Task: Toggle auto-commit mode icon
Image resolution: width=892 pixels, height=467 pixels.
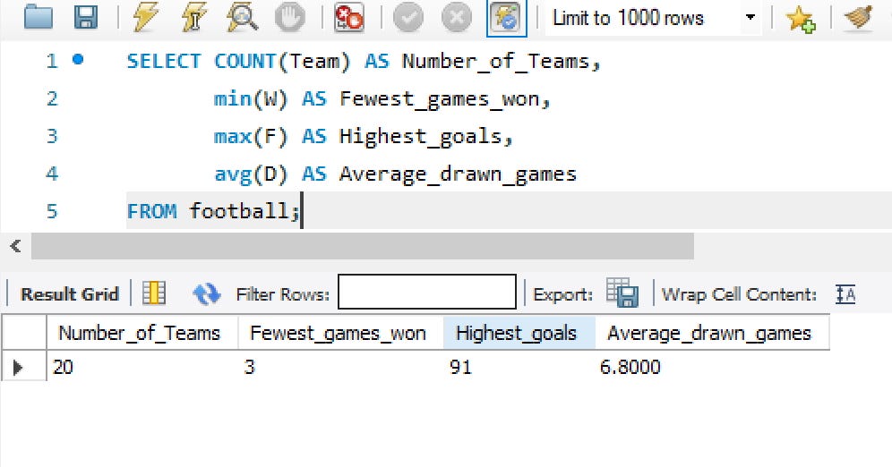Action: tap(506, 18)
